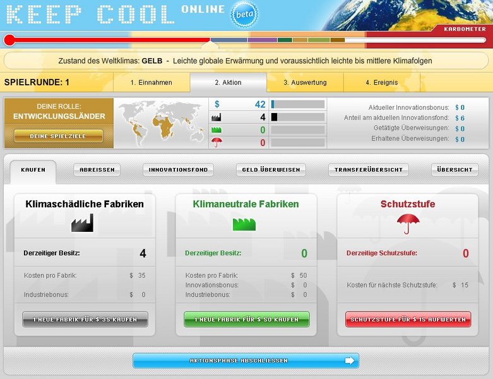The image size is (493, 379).
Task: Click the money progress bar next to 42
Action: 298,104
